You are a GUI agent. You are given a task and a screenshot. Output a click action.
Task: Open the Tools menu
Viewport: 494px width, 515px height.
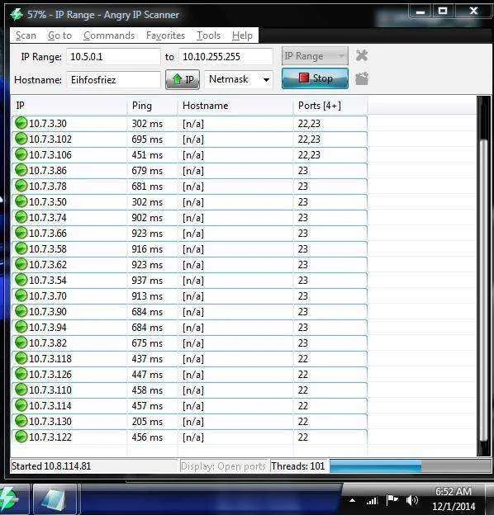click(208, 35)
